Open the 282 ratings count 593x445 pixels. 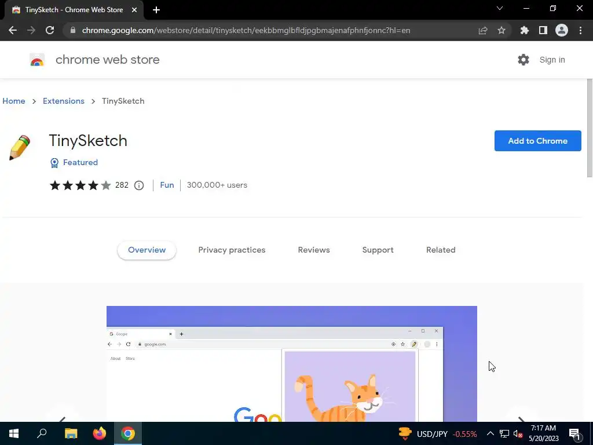pos(122,185)
